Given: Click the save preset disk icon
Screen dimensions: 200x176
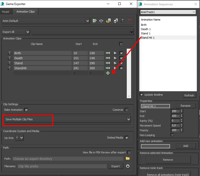Looking at the screenshot, I should (x=116, y=21).
